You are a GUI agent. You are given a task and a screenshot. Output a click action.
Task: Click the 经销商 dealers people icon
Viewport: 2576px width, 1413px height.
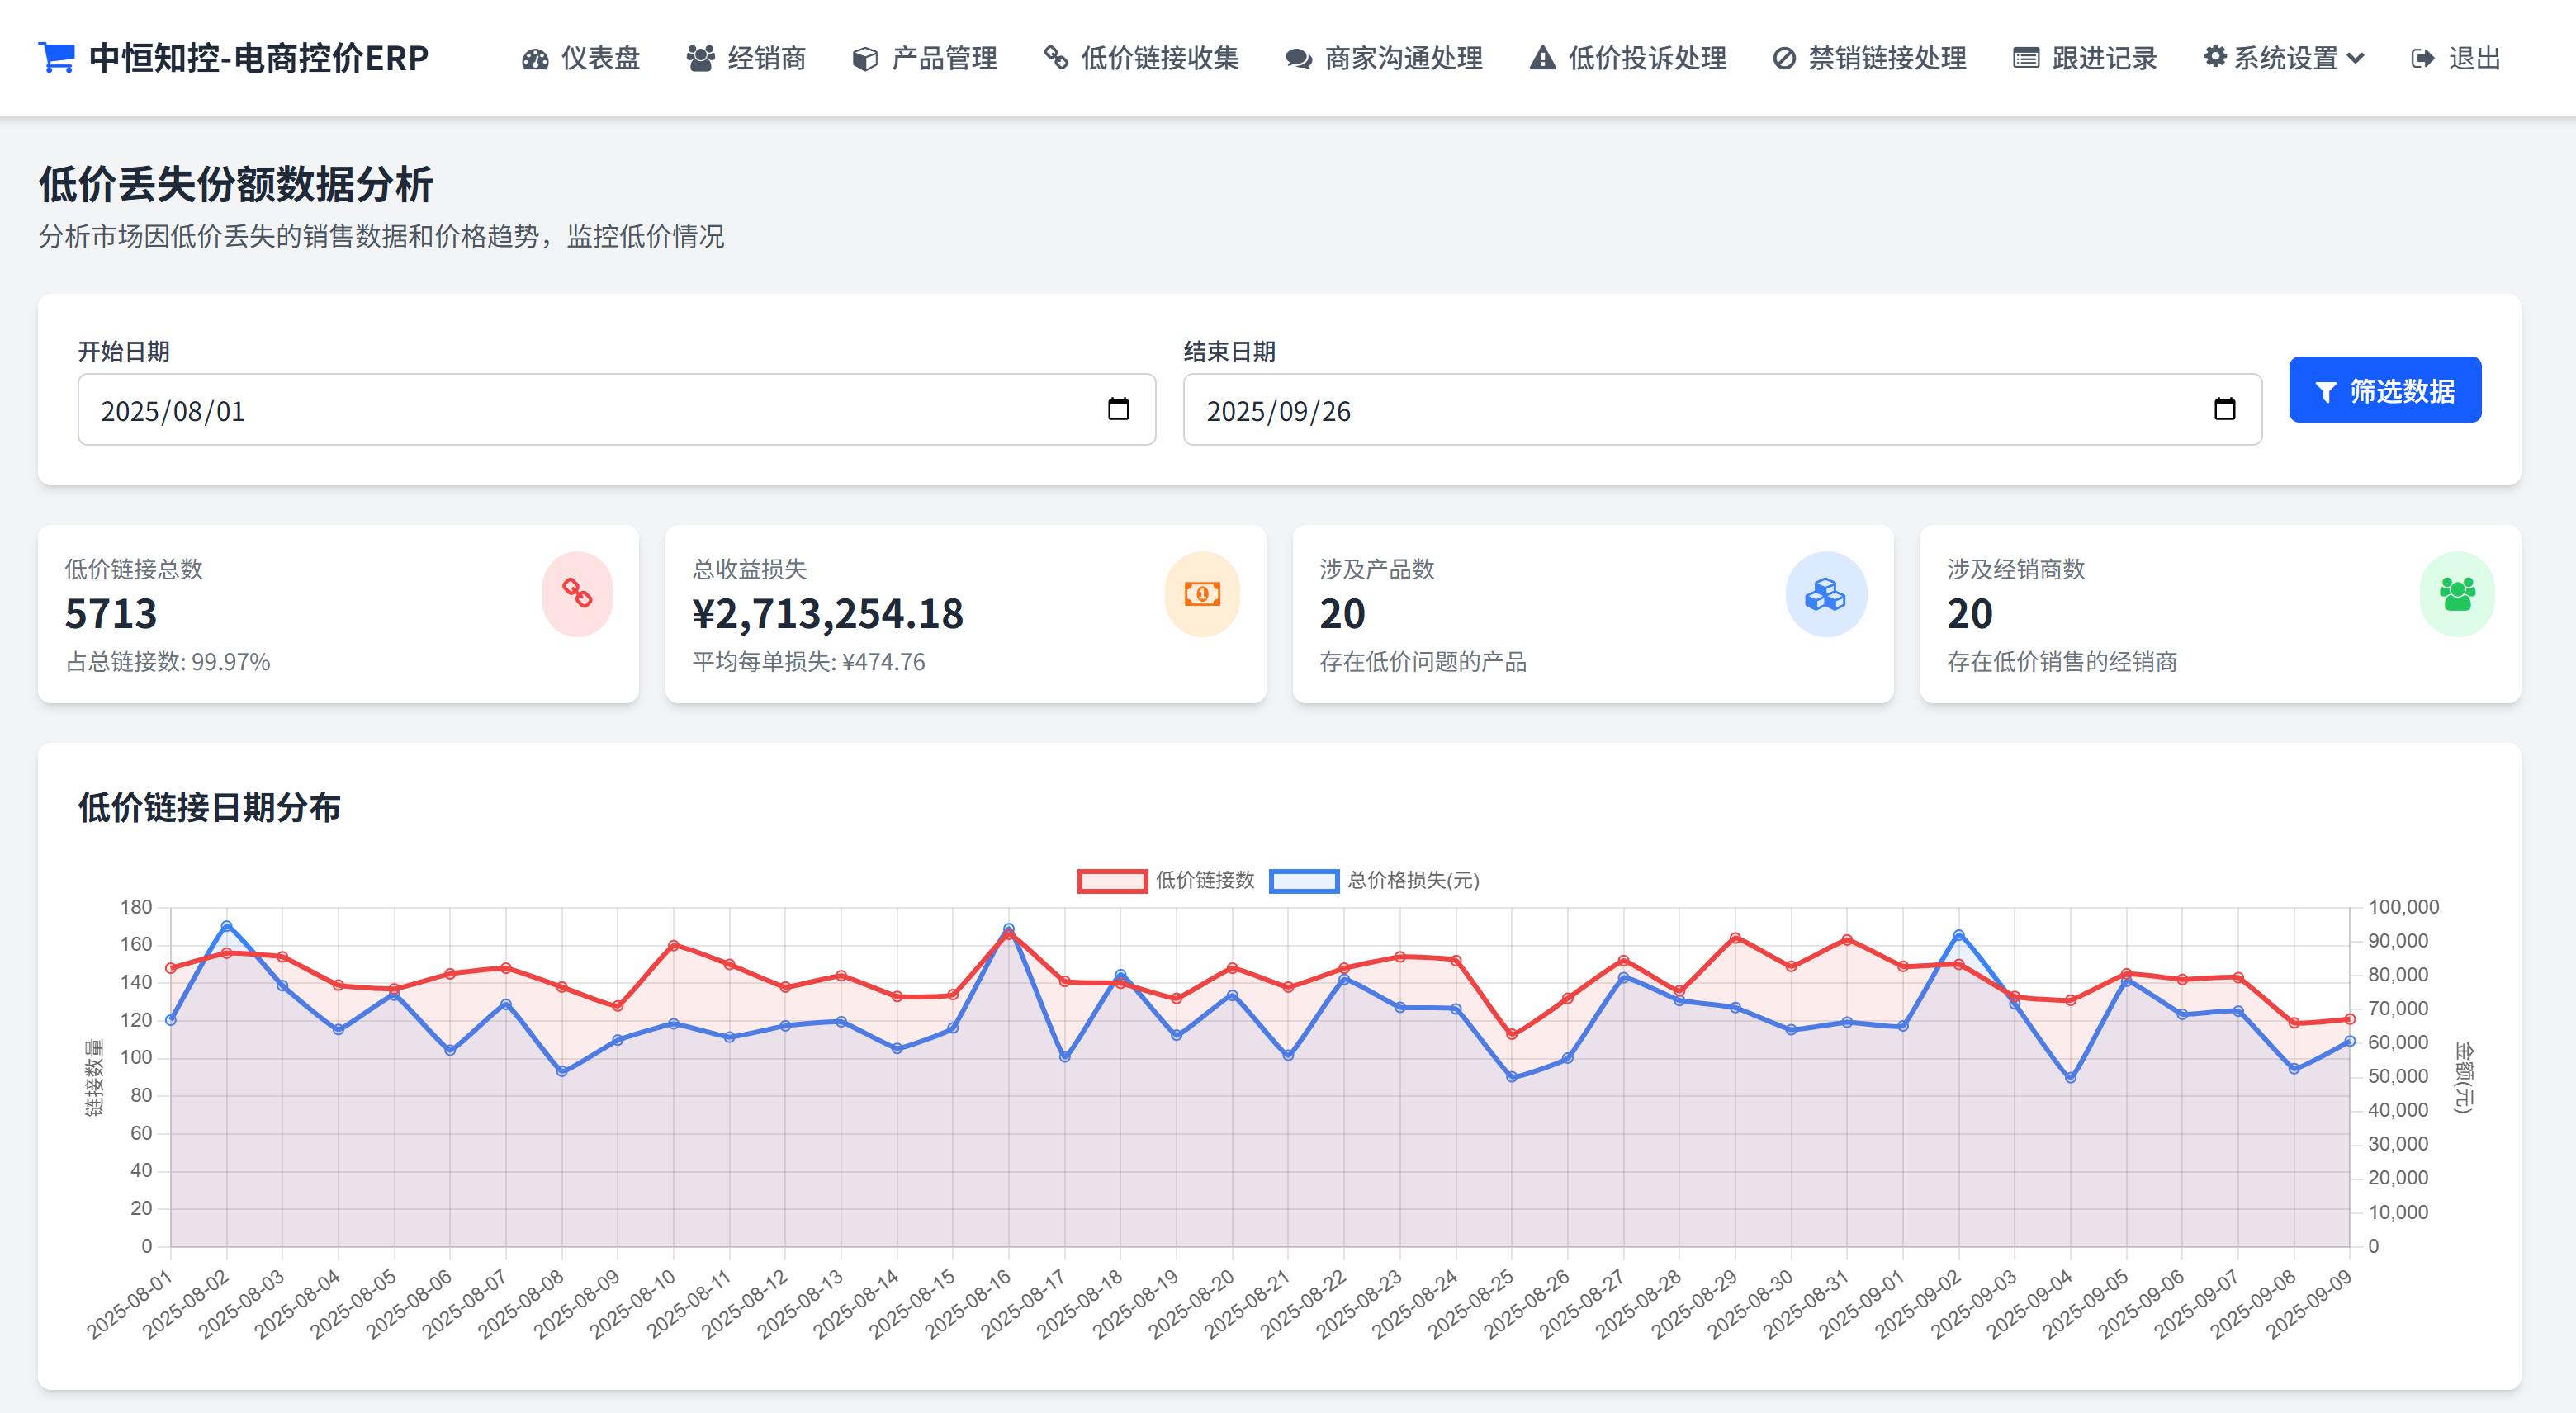coord(700,58)
